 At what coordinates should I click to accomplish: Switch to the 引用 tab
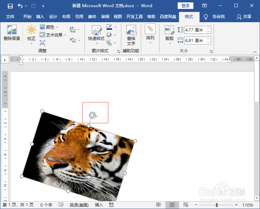tap(79, 17)
